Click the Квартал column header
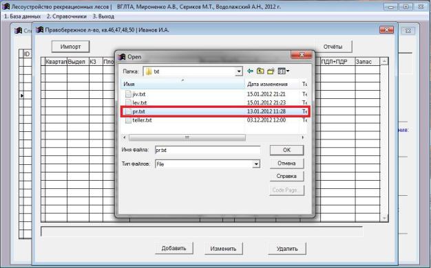The height and width of the screenshot is (268, 431). [56, 62]
